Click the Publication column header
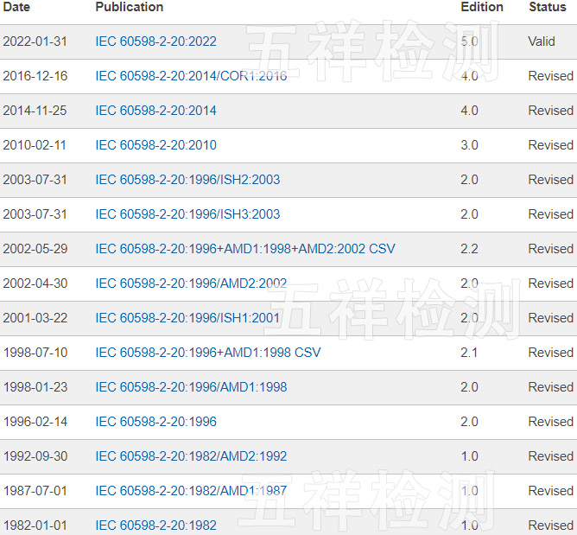Image resolution: width=577 pixels, height=535 pixels. [x=129, y=7]
